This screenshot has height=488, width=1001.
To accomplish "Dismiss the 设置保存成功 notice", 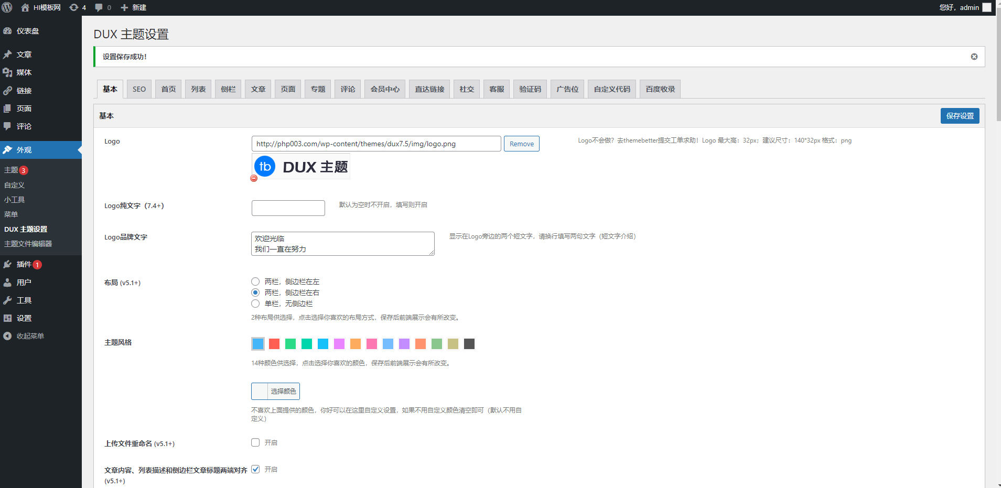I will (974, 57).
